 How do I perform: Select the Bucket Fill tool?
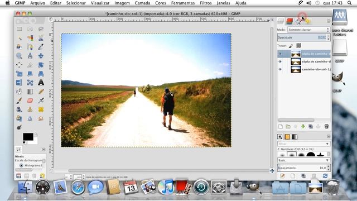click(20, 92)
